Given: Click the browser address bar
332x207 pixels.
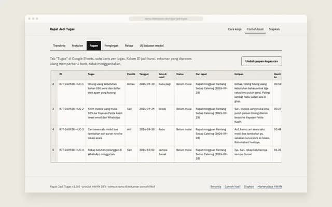Looking at the screenshot, I should pos(166,19).
